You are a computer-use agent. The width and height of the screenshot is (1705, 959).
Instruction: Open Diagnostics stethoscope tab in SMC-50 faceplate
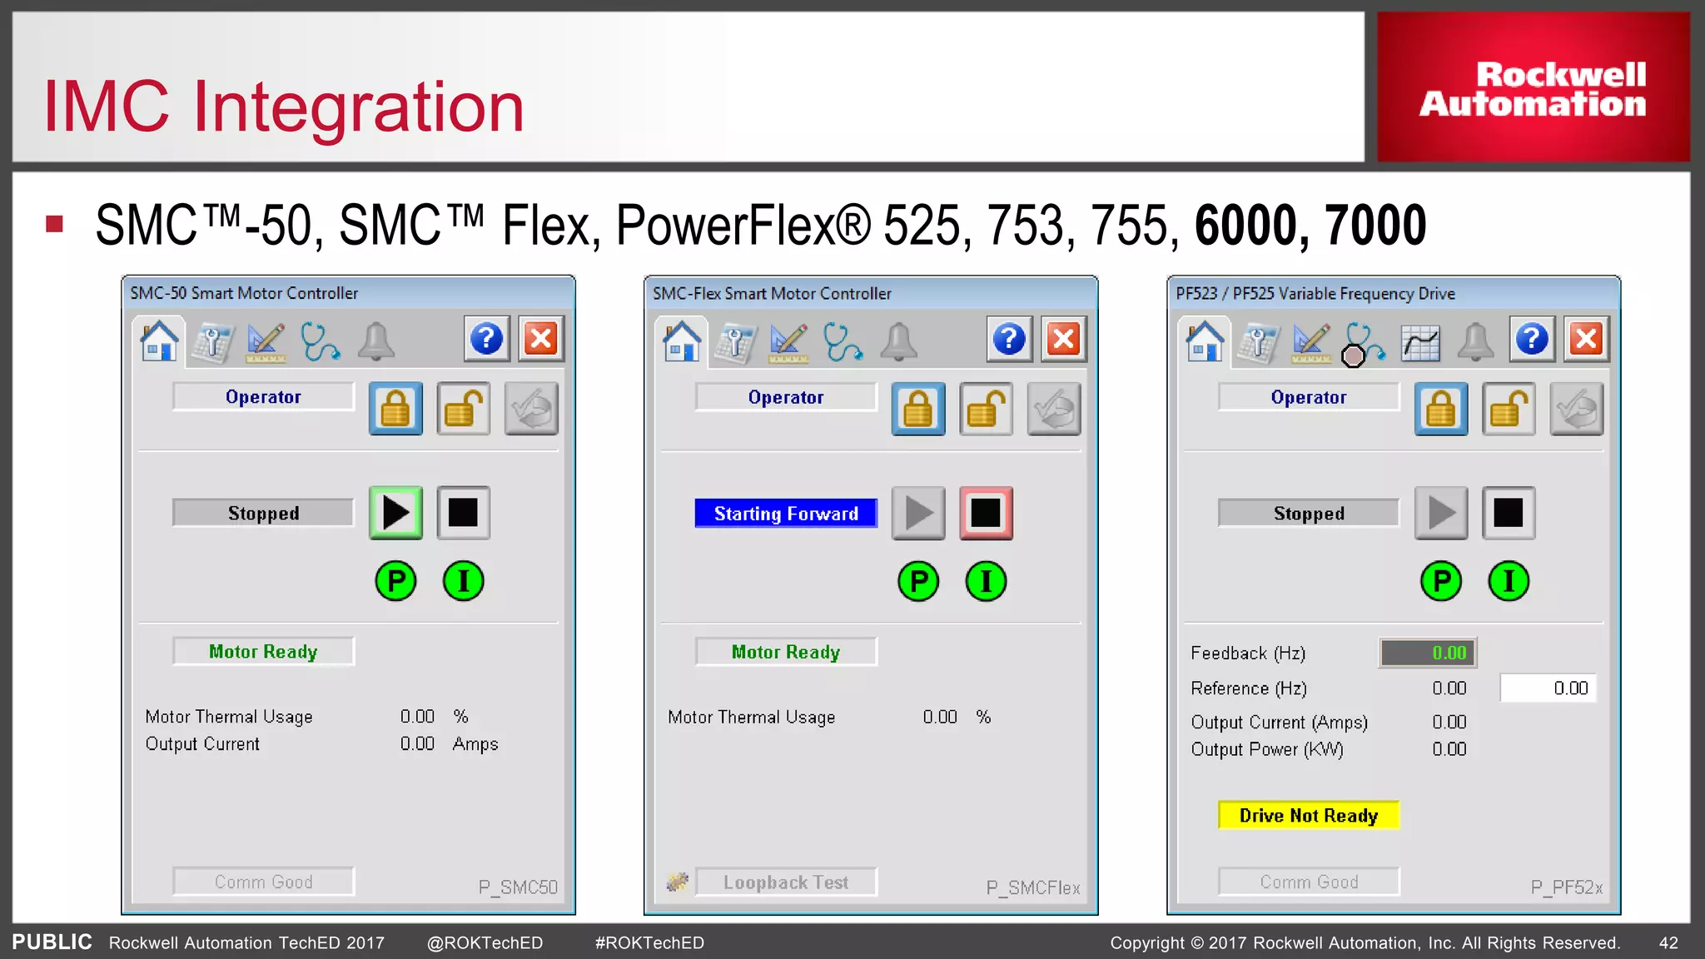[x=320, y=342]
